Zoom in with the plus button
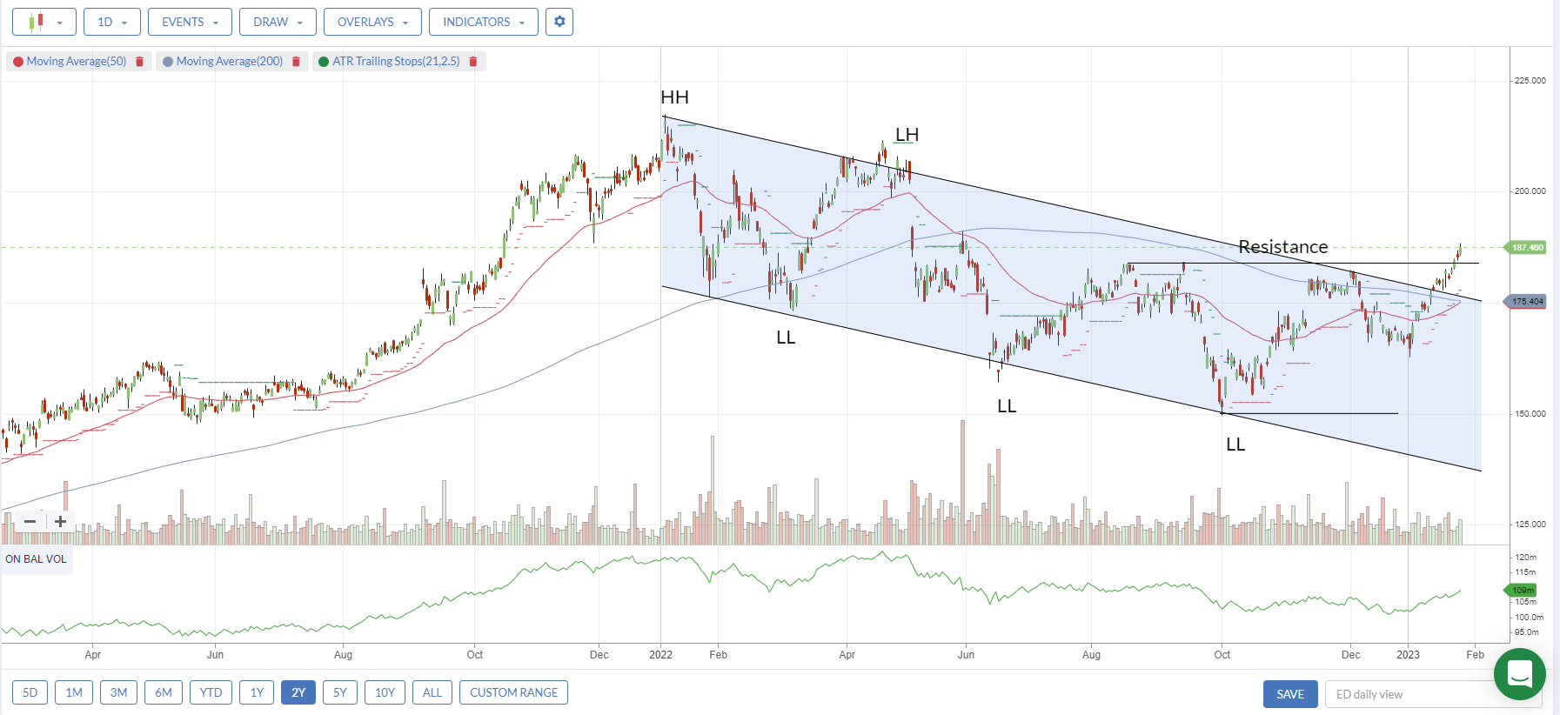The image size is (1560, 715). tap(60, 521)
